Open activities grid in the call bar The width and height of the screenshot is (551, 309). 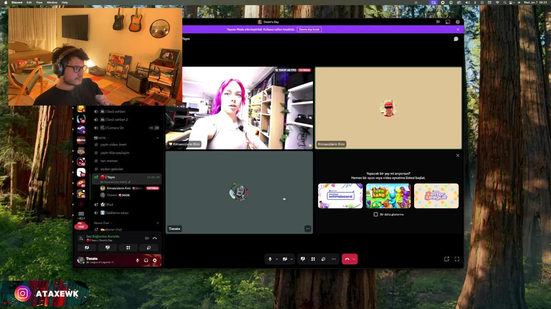point(313,259)
